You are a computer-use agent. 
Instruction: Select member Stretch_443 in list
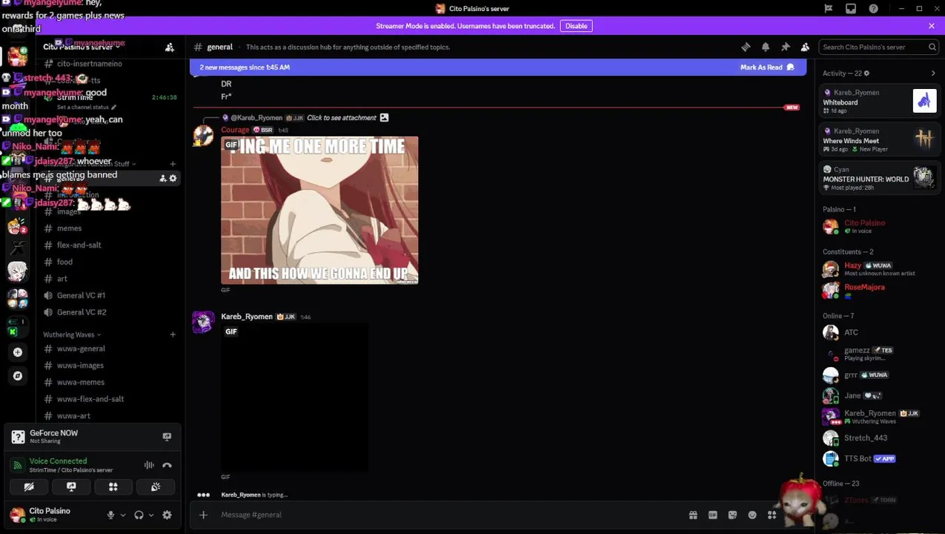tap(879, 438)
